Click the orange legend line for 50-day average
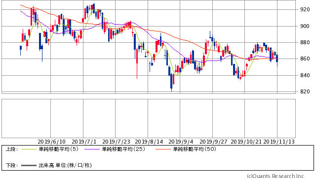 [x=163, y=149]
